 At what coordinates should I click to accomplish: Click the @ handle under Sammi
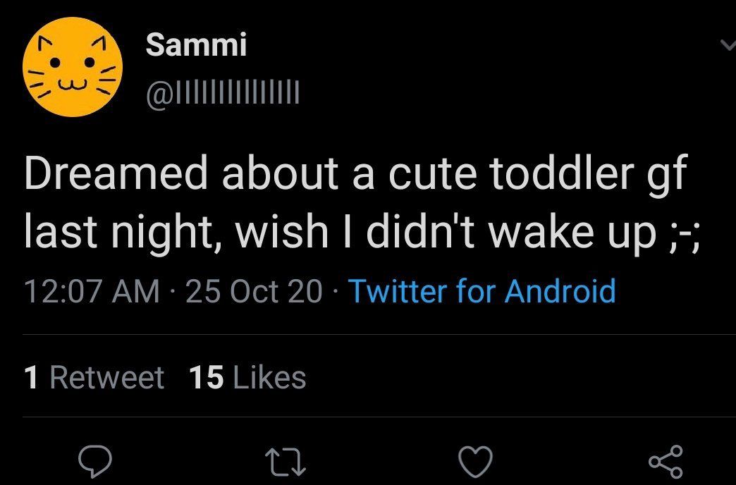coord(222,92)
